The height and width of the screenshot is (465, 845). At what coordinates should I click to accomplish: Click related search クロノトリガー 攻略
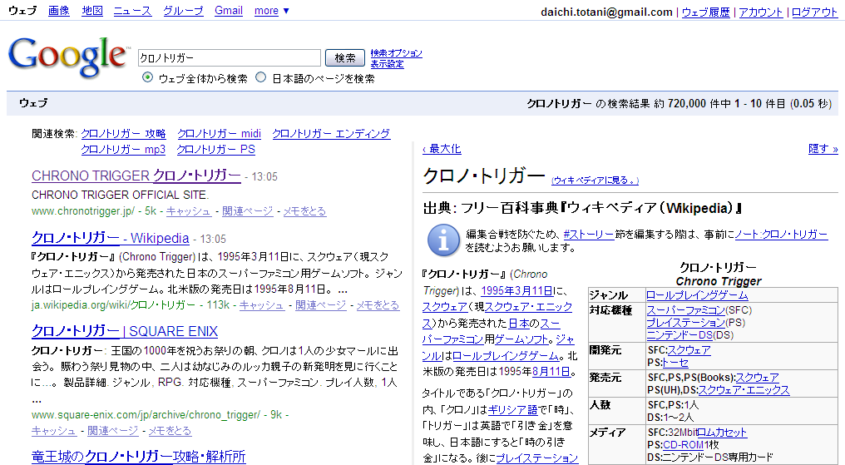click(x=123, y=134)
